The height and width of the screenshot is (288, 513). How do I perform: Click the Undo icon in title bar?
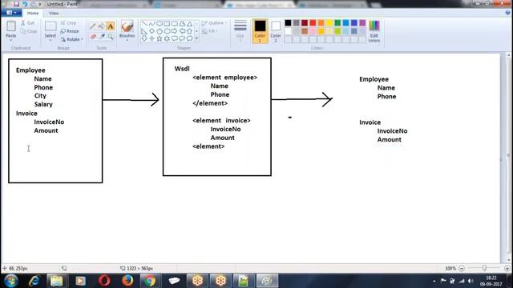click(x=25, y=4)
